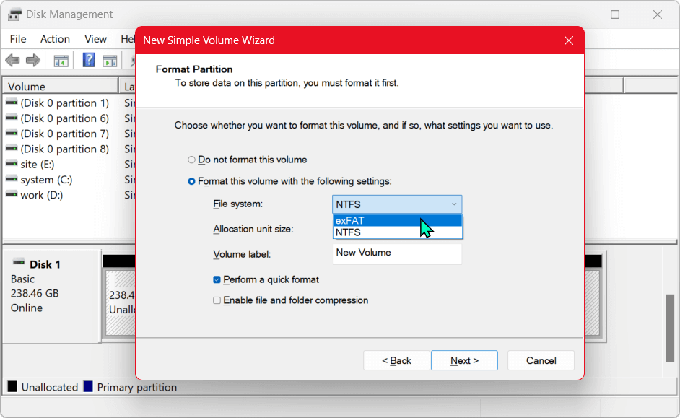Click the back navigation arrow
The height and width of the screenshot is (418, 680).
pos(12,61)
